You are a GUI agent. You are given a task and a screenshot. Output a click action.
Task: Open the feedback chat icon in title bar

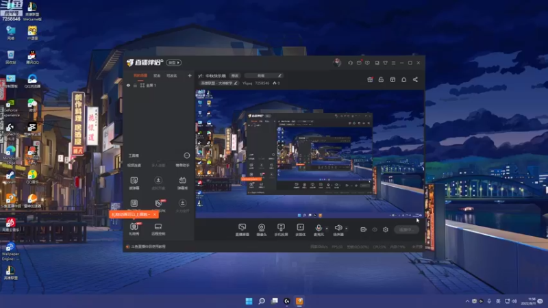367,63
